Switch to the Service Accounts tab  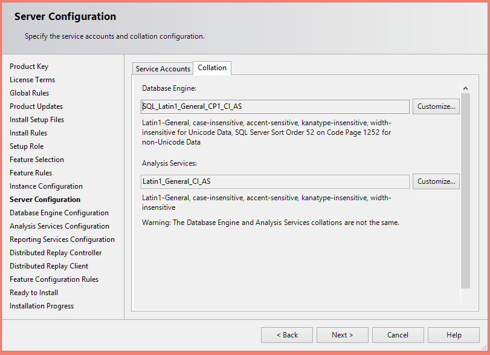pyautogui.click(x=162, y=68)
